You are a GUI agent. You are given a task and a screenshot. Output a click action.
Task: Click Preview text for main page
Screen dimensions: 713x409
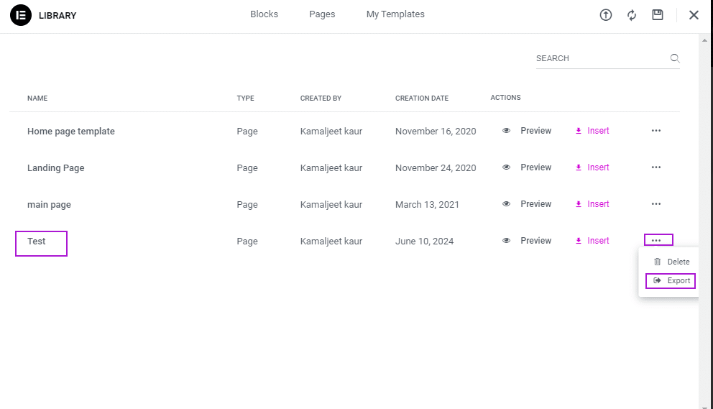535,204
